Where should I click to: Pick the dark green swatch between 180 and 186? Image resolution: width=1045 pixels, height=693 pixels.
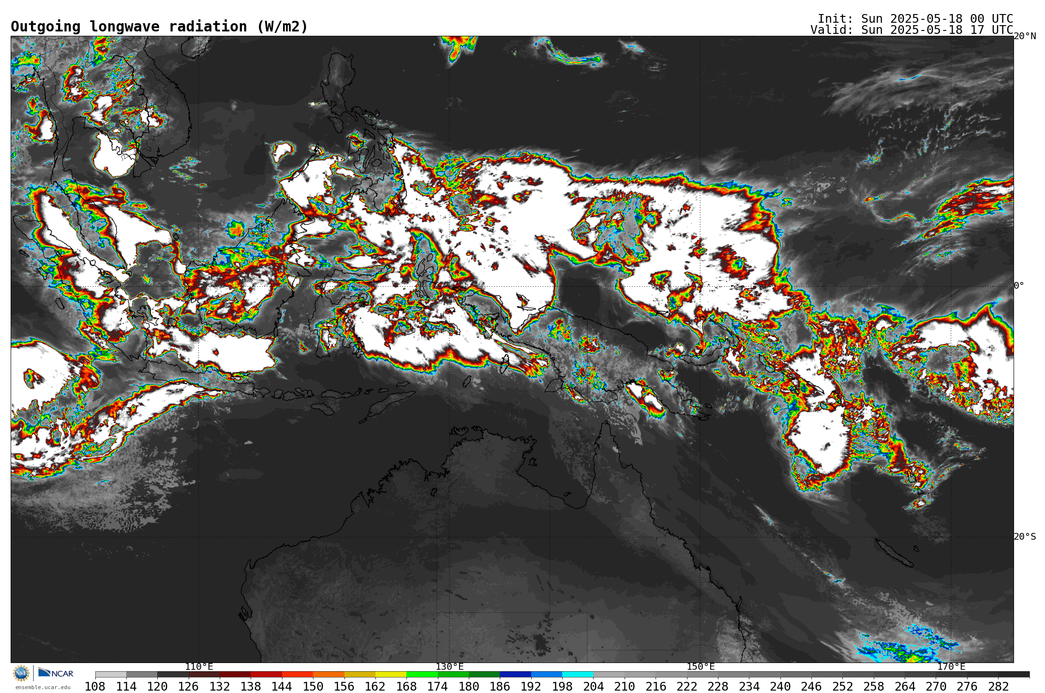click(484, 675)
